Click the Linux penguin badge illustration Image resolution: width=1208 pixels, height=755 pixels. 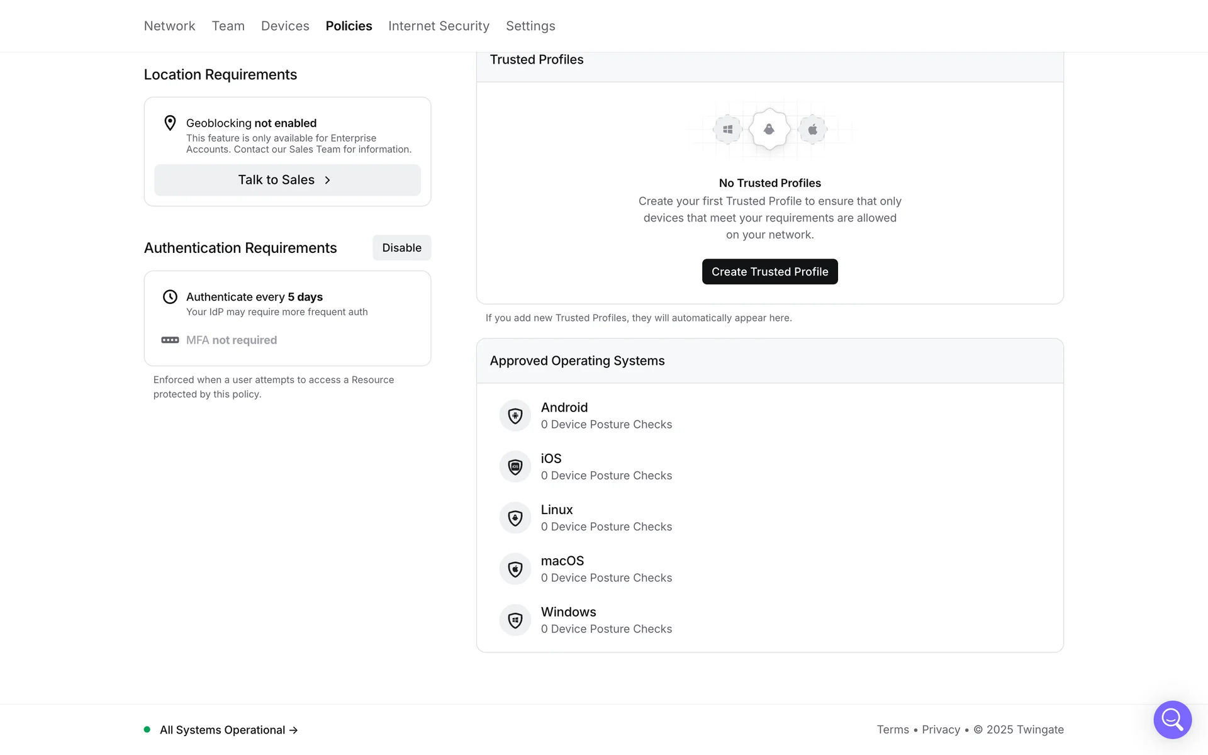pyautogui.click(x=769, y=130)
